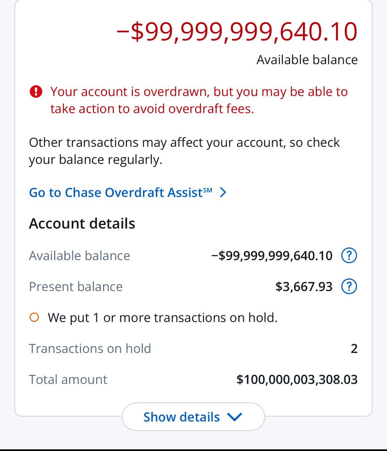387x451 pixels.
Task: Tap the Transactions on hold label
Action: (x=90, y=349)
